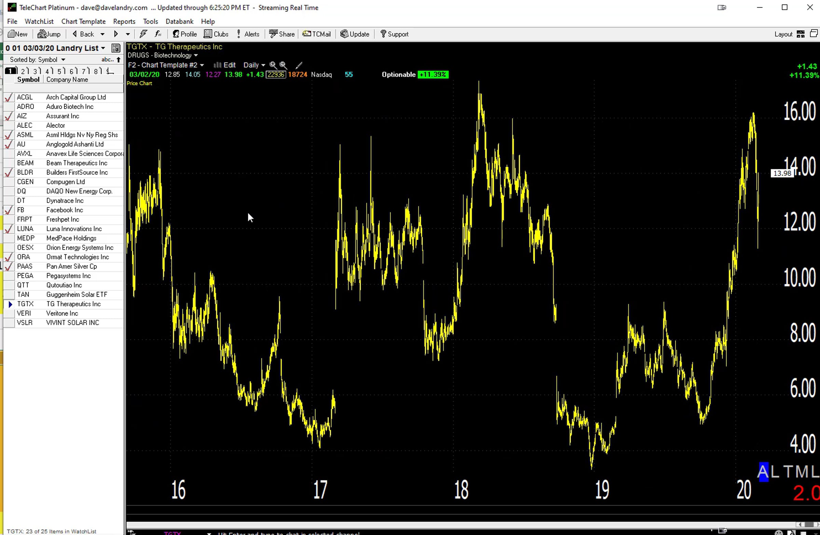Toggle the flag checkbox for ORA

9,257
